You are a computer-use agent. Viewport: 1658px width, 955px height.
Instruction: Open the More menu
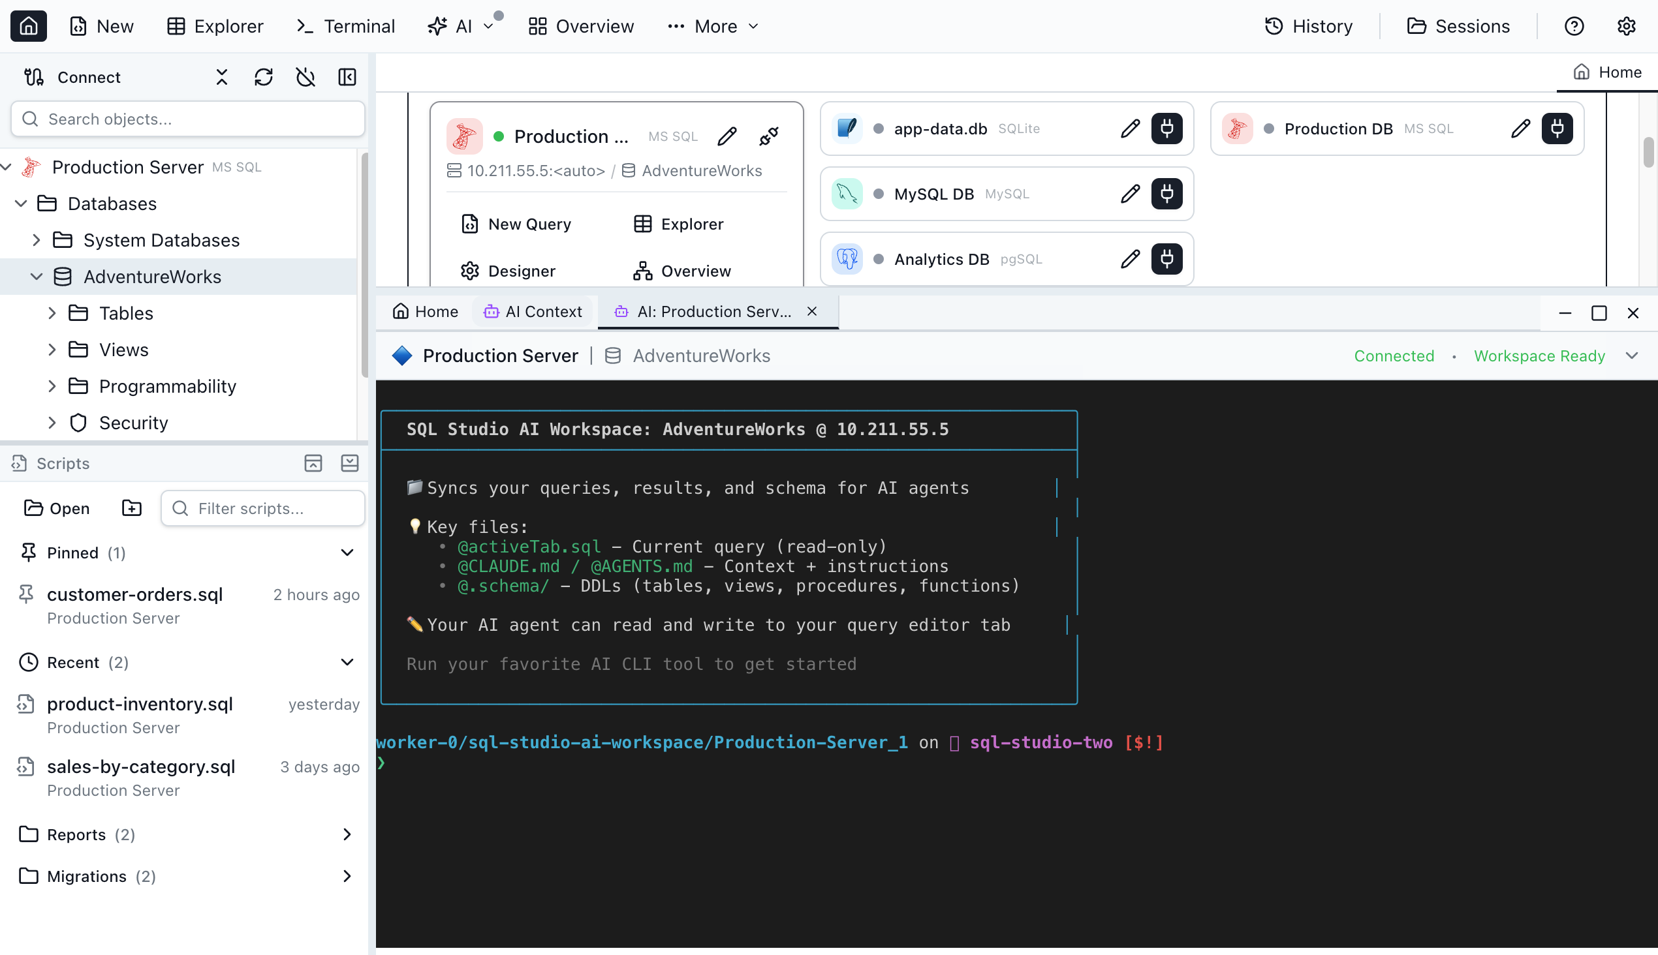[712, 26]
